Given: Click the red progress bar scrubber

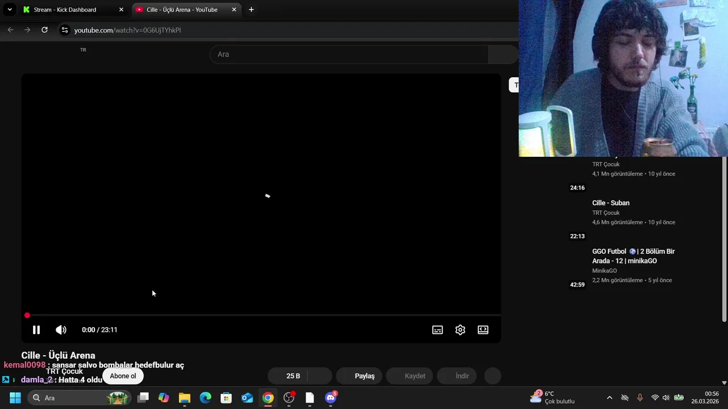Looking at the screenshot, I should pos(27,315).
